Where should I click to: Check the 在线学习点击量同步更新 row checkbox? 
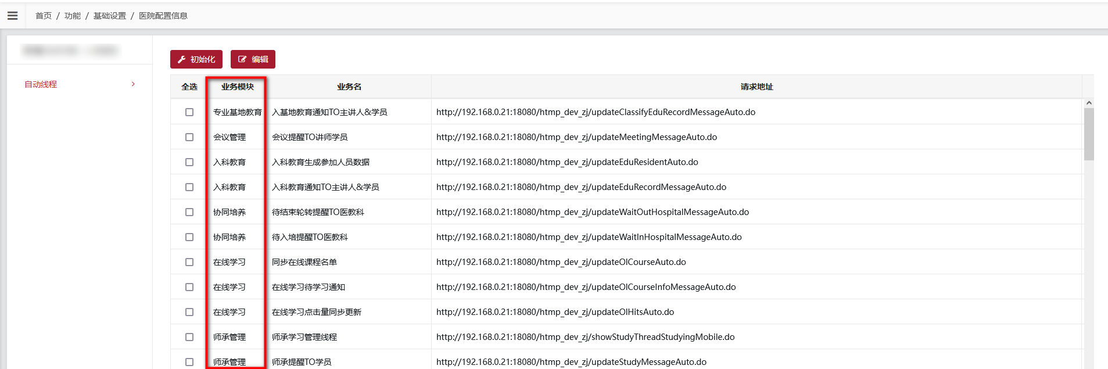[x=189, y=312]
